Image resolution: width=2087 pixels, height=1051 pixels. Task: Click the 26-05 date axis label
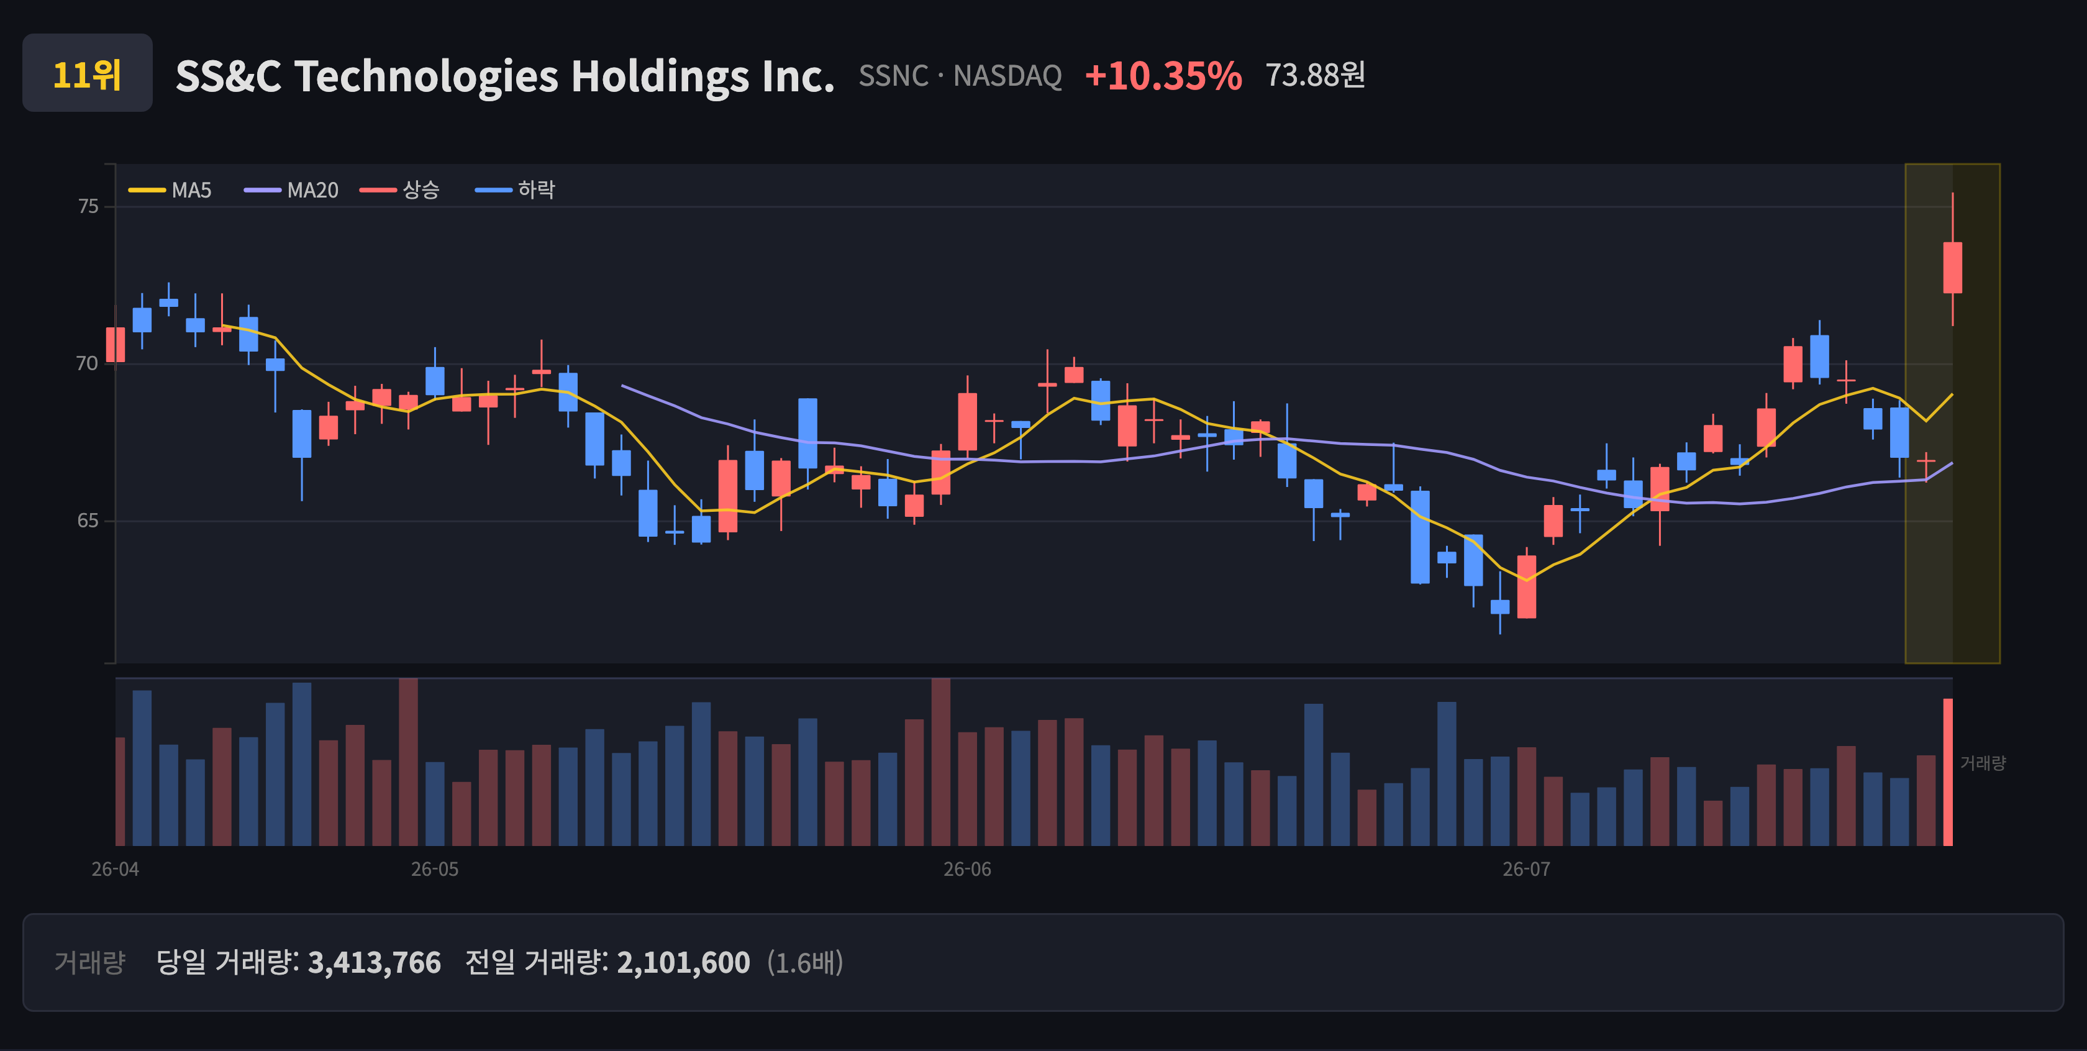pyautogui.click(x=434, y=868)
